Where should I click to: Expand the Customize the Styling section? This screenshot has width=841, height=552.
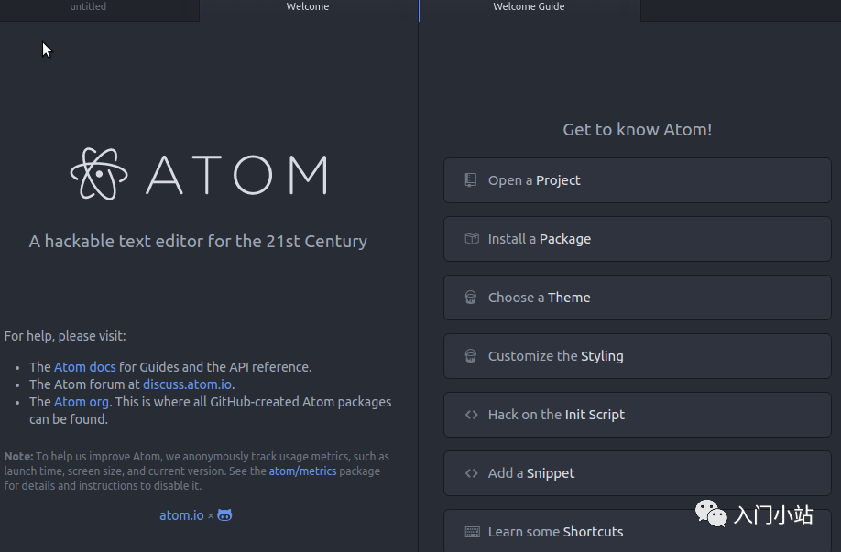638,356
